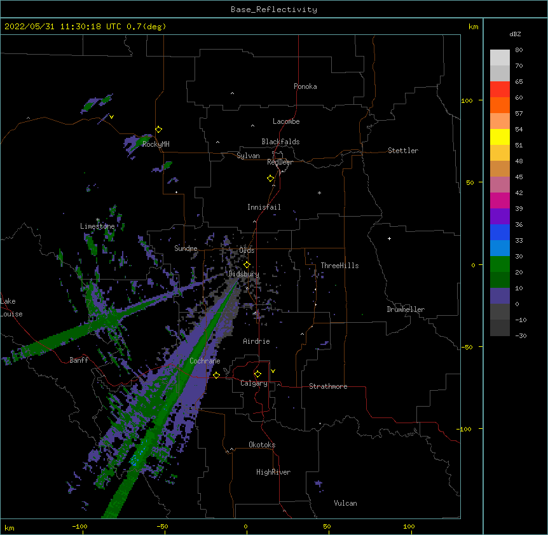Viewport: 548px width, 535px height.
Task: Click the Stettler city label
Action: pos(403,151)
